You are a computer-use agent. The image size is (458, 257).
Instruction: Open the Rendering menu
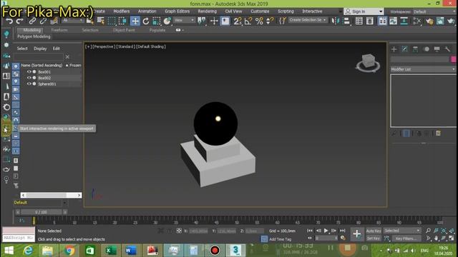point(207,11)
